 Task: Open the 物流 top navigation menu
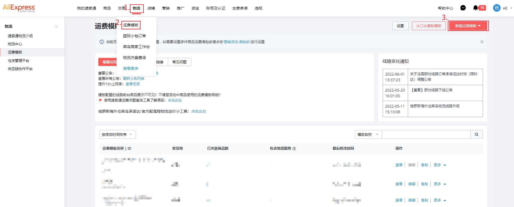click(x=136, y=8)
